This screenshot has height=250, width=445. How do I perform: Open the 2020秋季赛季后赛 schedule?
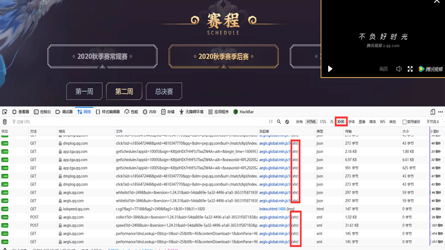[223, 56]
